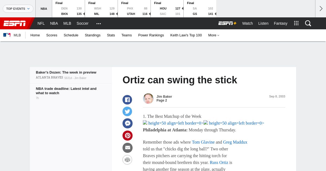The height and width of the screenshot is (171, 326).
Task: Open the Watch link
Action: coord(247,23)
